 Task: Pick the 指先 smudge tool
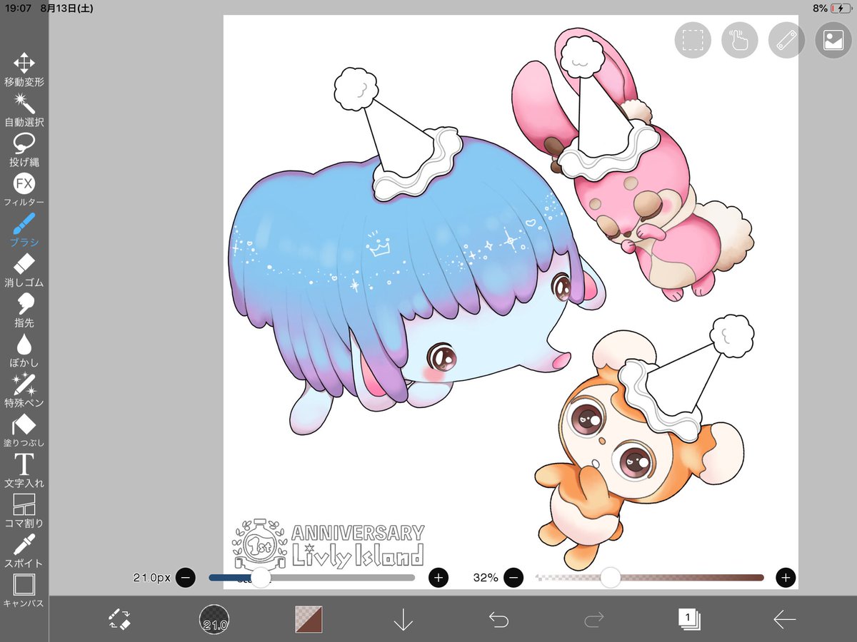point(24,310)
